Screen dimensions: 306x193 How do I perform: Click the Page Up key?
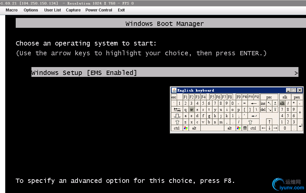tap(275, 103)
